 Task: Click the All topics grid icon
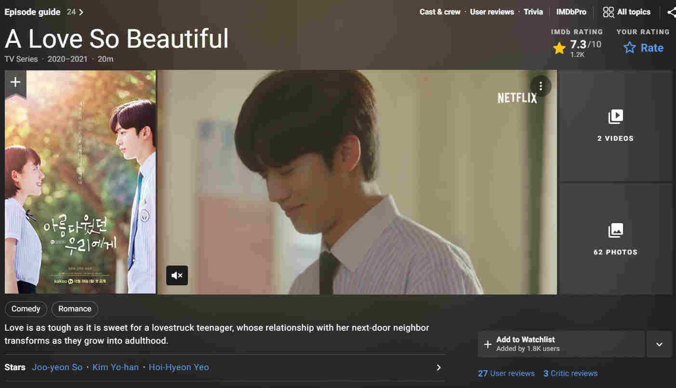[x=609, y=12]
